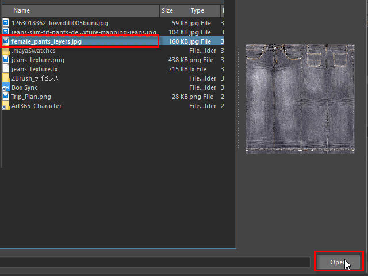This screenshot has width=368, height=276.
Task: Select the Trip_Plan.png file name
Action: tap(31, 97)
